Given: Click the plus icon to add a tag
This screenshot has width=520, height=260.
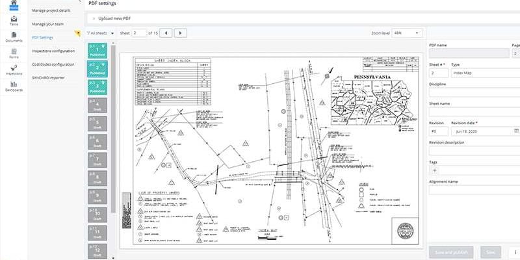Looking at the screenshot, I should coord(435,170).
